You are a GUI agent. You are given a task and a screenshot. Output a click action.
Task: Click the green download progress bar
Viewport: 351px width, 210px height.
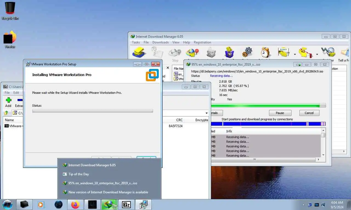pyautogui.click(x=268, y=105)
